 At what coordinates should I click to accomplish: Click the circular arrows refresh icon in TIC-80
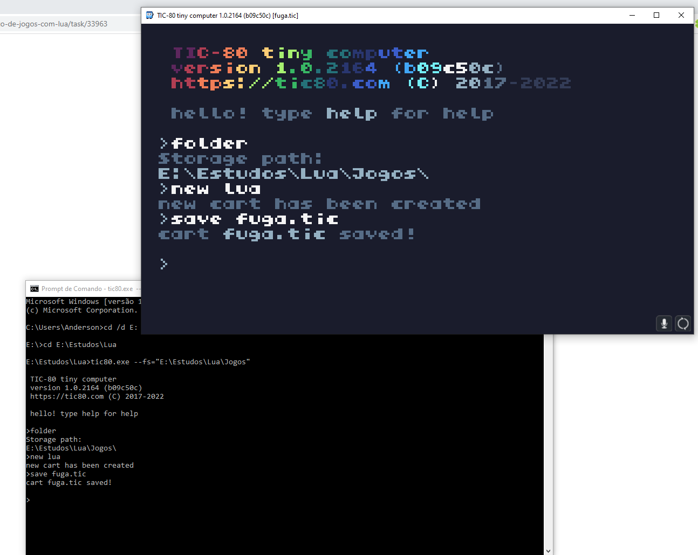click(683, 323)
